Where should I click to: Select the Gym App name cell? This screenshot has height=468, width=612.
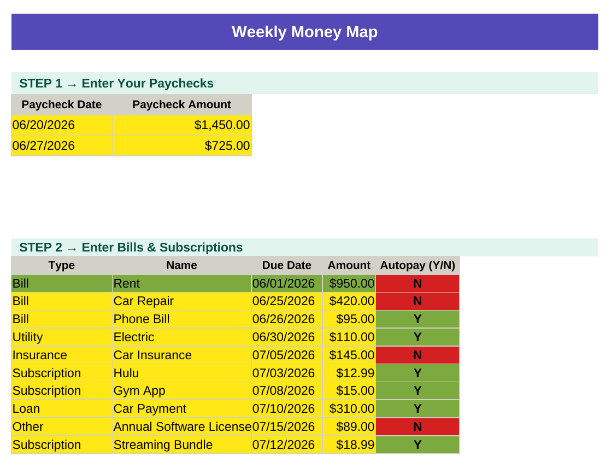(182, 391)
